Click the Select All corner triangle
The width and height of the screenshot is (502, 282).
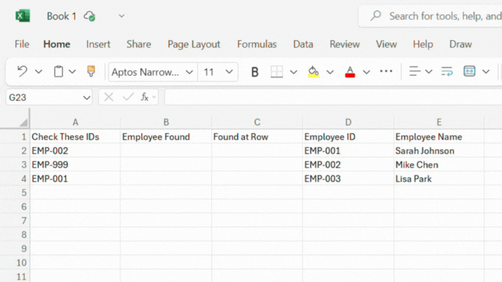pyautogui.click(x=24, y=122)
